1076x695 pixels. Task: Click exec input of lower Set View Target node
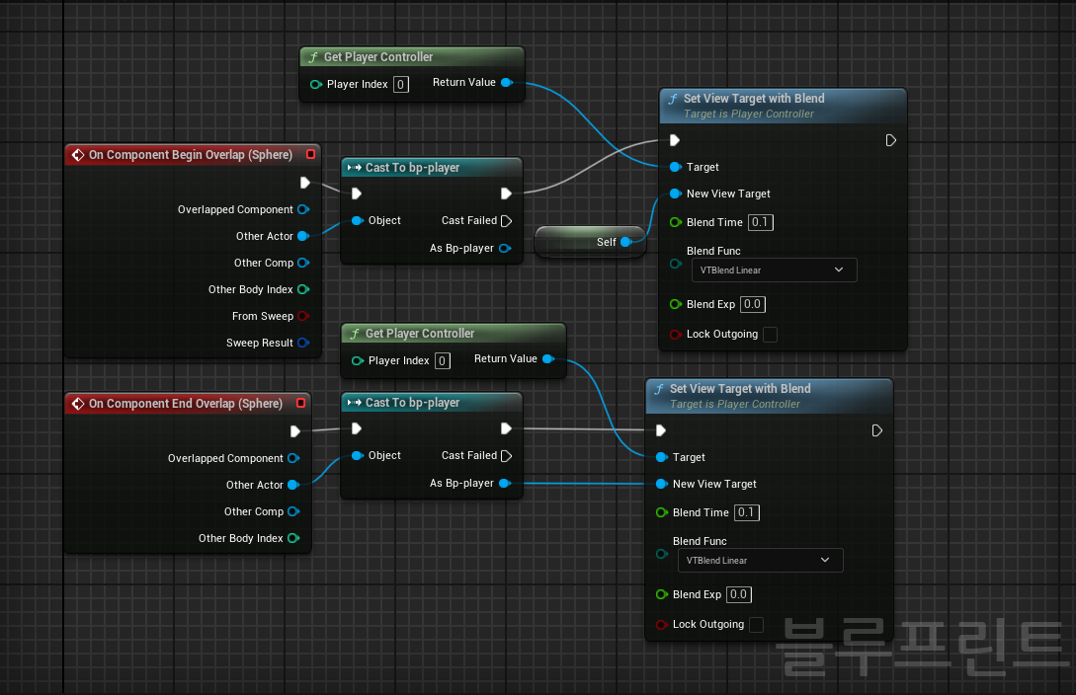tap(661, 430)
